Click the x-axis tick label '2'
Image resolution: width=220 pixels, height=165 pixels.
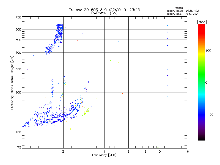[63, 152]
